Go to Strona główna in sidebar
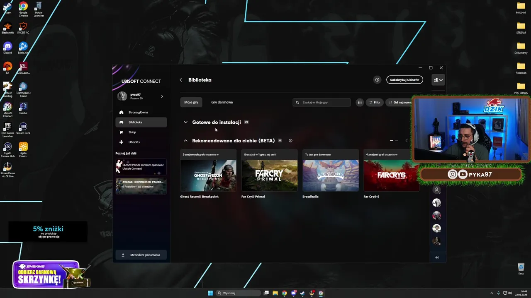 pyautogui.click(x=141, y=112)
